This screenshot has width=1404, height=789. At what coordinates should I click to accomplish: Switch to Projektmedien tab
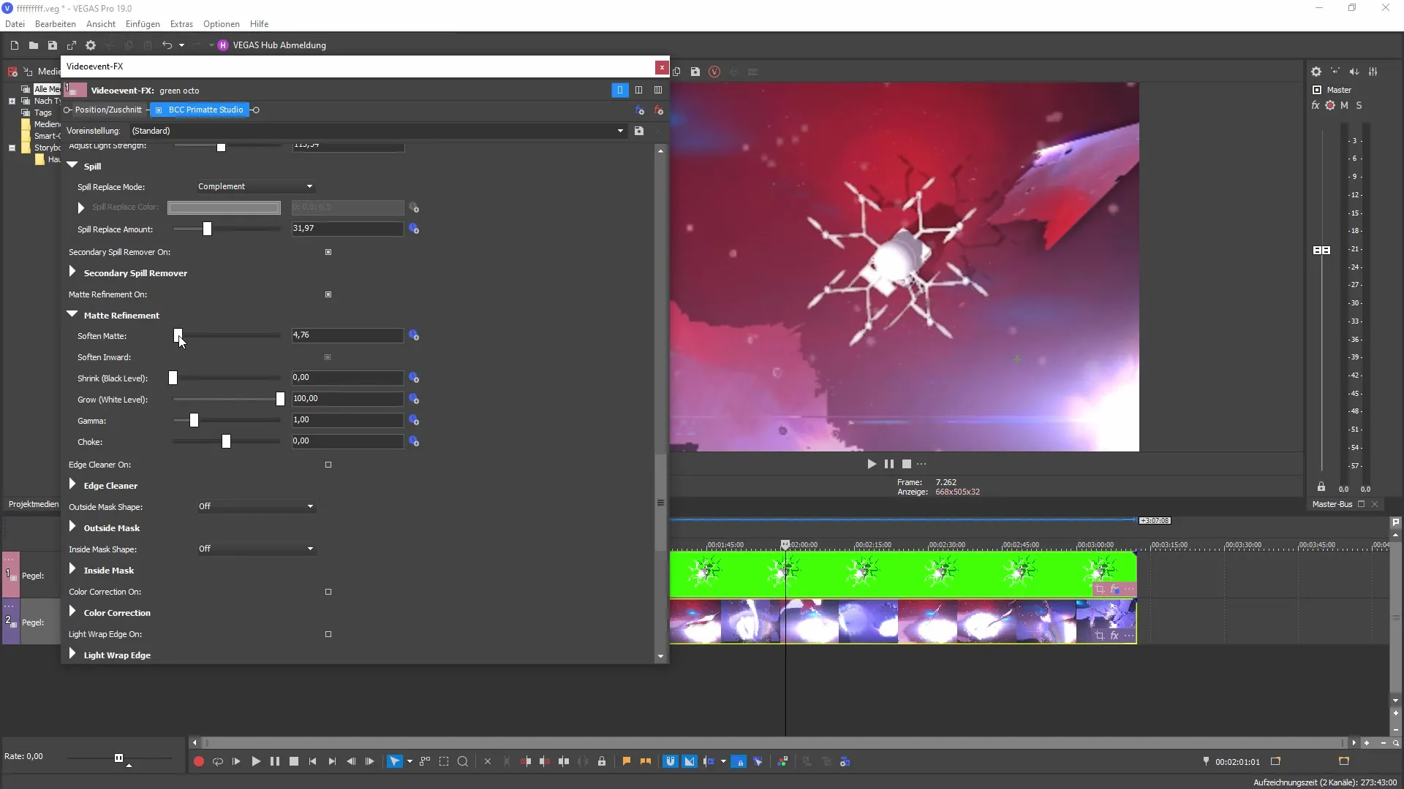[33, 504]
